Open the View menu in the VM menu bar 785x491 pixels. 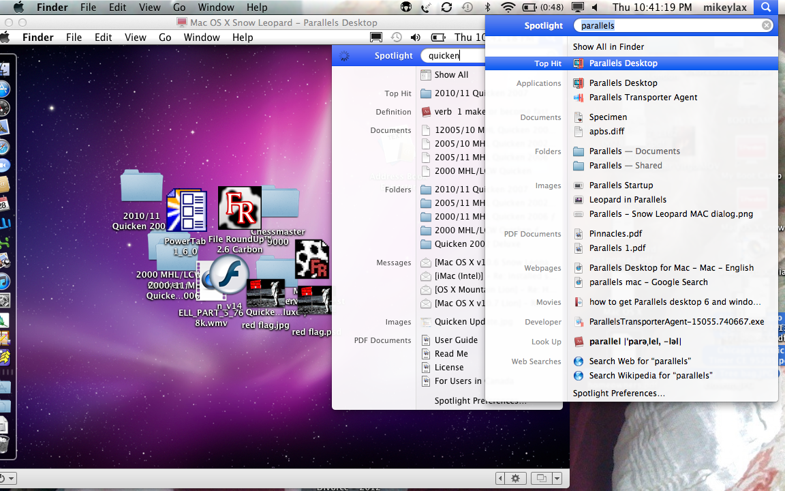pyautogui.click(x=135, y=37)
